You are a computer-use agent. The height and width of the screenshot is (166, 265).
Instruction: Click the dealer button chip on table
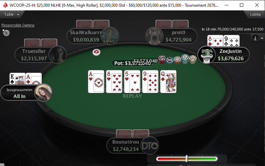pos(97,52)
